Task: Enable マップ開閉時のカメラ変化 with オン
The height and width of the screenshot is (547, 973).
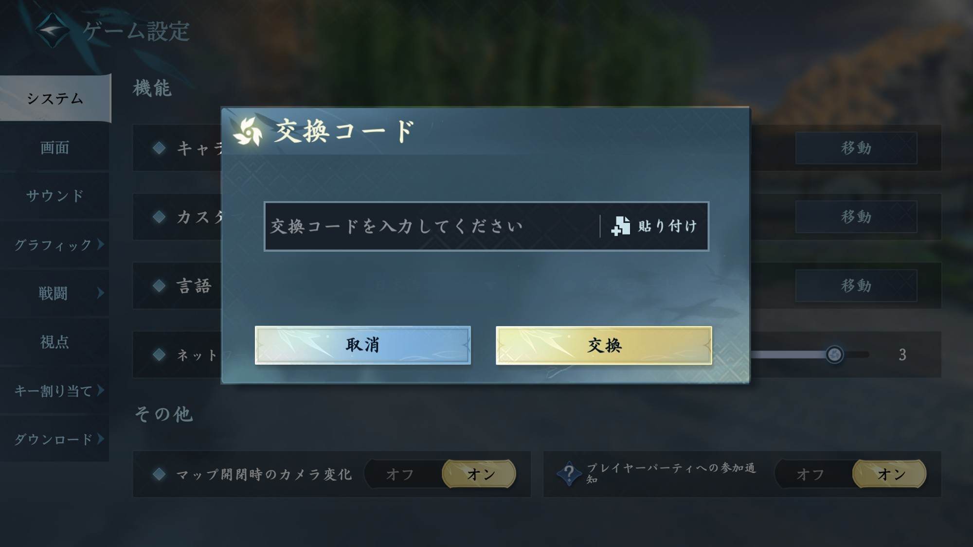Action: click(x=479, y=474)
